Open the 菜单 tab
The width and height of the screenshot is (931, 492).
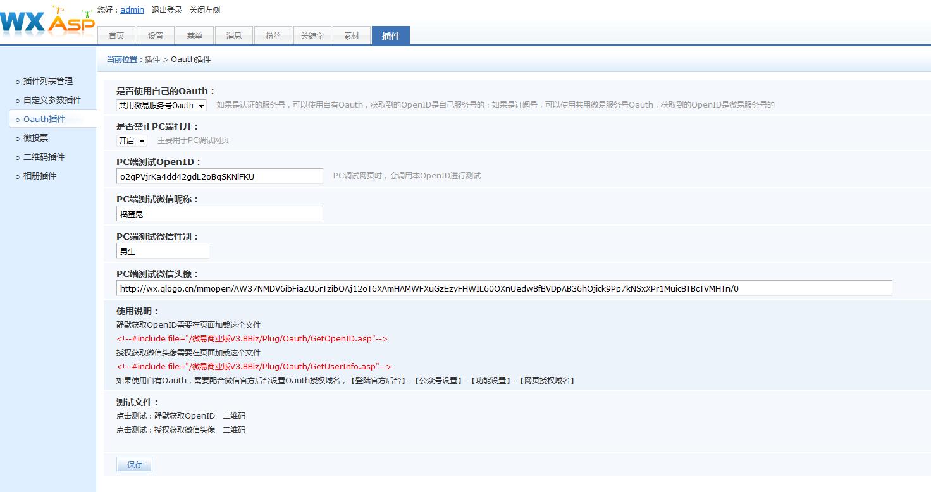pyautogui.click(x=195, y=35)
